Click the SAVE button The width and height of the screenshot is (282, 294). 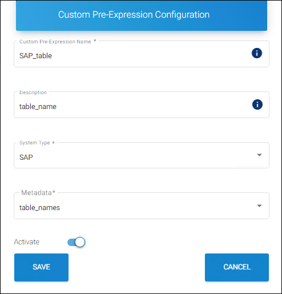click(x=41, y=267)
